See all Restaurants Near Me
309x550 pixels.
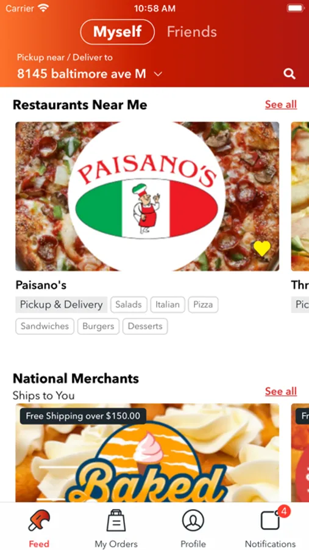(280, 104)
